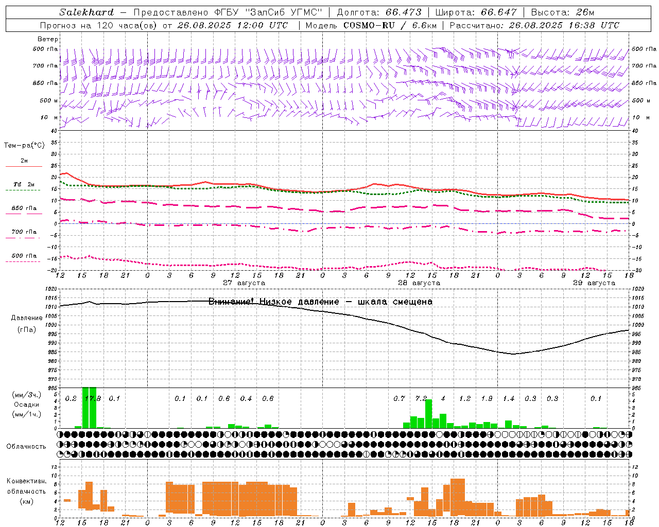Click the "Облачность" cloud cover label
659x527 pixels.
pyautogui.click(x=26, y=447)
